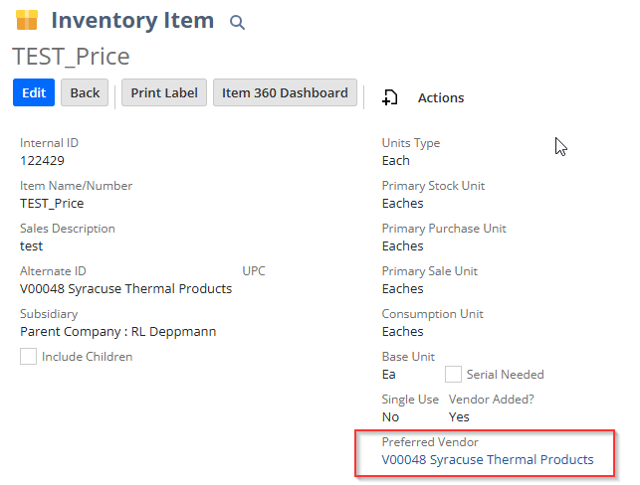Click the Sales Description value test
Viewport: 640px width, 485px height.
pyautogui.click(x=32, y=246)
